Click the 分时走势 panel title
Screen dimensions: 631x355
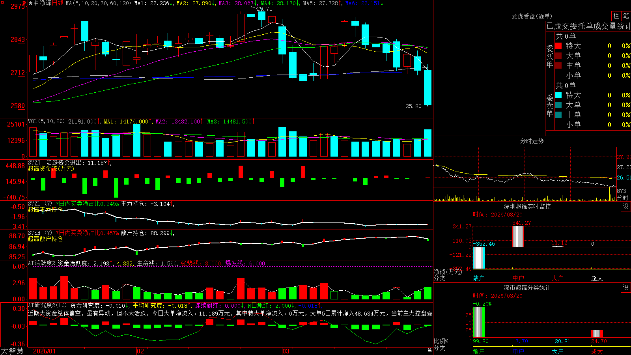pyautogui.click(x=532, y=141)
